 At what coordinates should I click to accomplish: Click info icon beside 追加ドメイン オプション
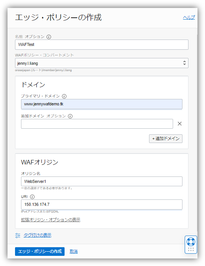(70, 116)
